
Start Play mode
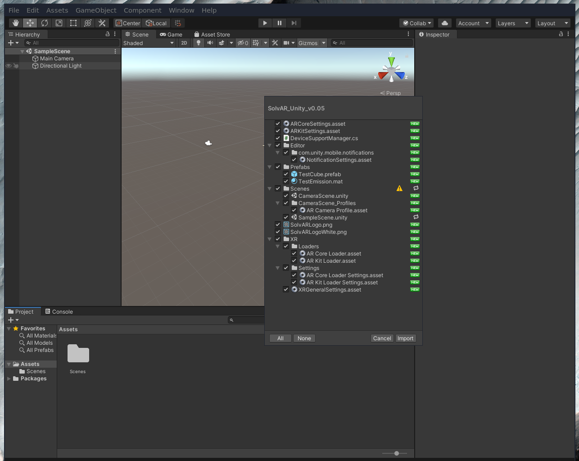pyautogui.click(x=265, y=23)
